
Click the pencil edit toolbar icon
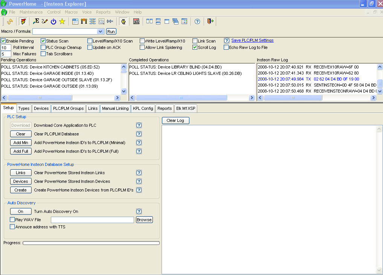click(x=44, y=21)
